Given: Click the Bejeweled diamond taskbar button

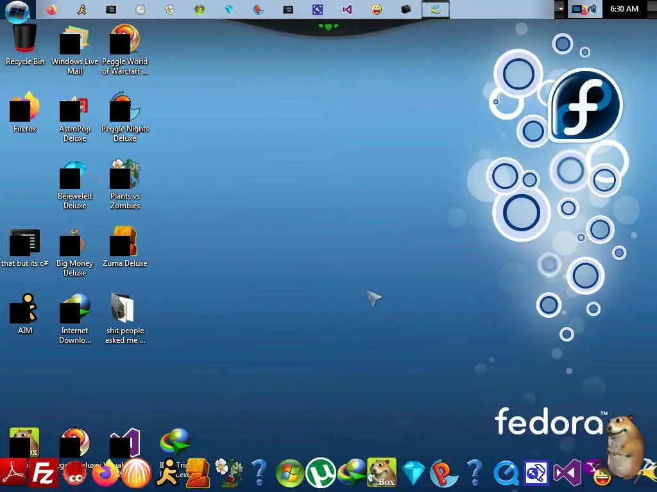Looking at the screenshot, I should (x=229, y=10).
